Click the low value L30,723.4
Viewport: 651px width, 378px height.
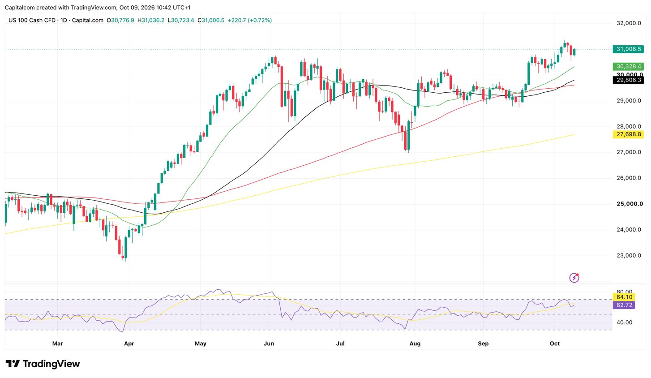(181, 20)
